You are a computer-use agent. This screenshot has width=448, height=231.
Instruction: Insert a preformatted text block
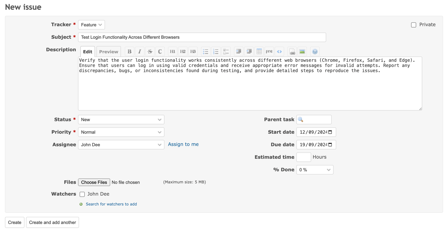[x=269, y=51]
